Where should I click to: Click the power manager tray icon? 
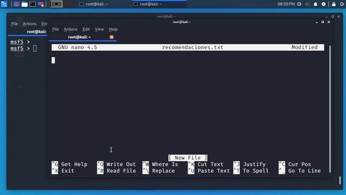323,4
